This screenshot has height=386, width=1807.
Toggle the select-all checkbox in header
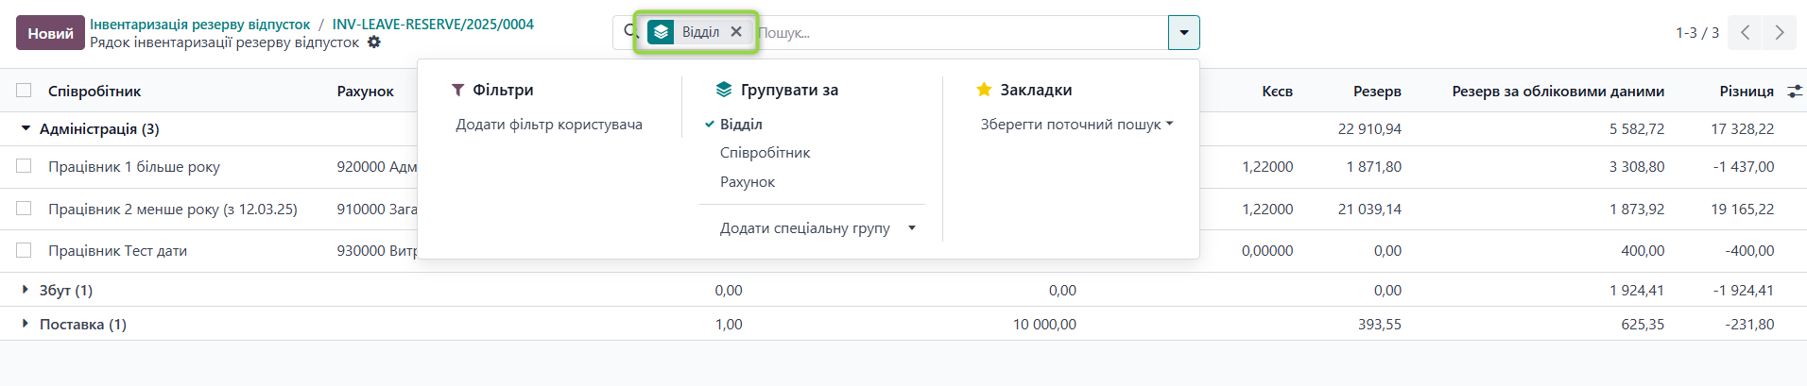24,91
